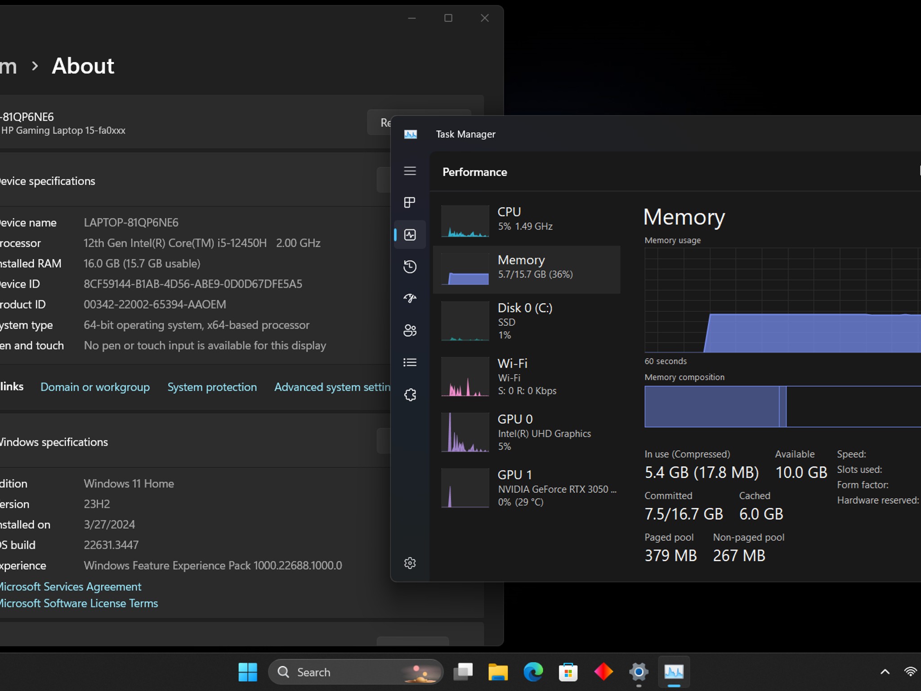This screenshot has width=921, height=691.
Task: Click Windows Start button on taskbar
Action: click(x=248, y=672)
